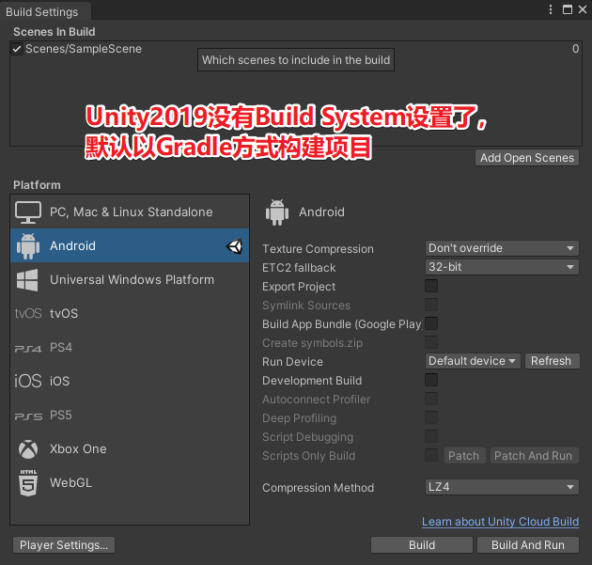This screenshot has width=592, height=565.
Task: Toggle the Script Debugging checkbox
Action: 431,436
